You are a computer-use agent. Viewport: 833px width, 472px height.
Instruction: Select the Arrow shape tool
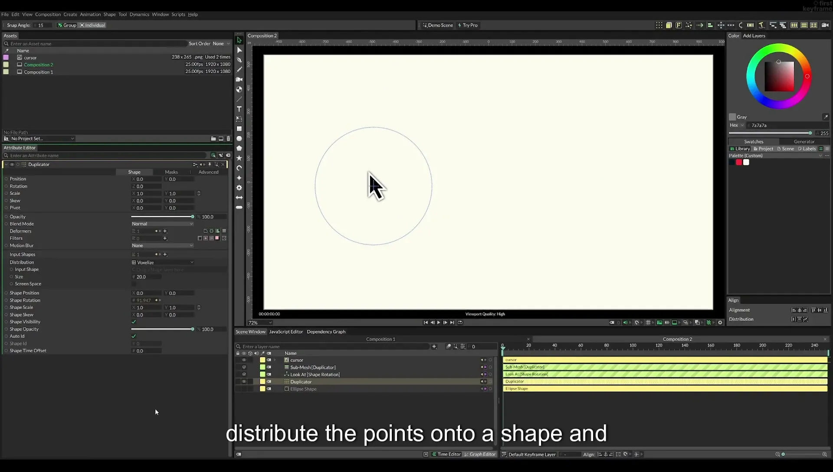(239, 197)
